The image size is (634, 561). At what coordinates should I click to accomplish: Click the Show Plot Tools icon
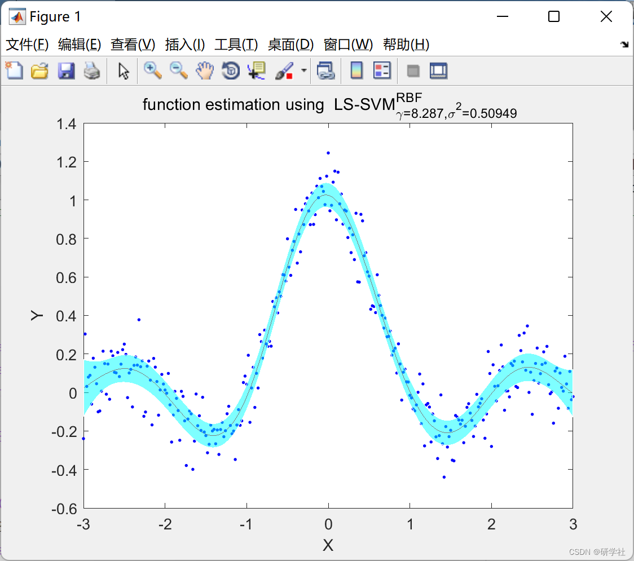[x=439, y=70]
